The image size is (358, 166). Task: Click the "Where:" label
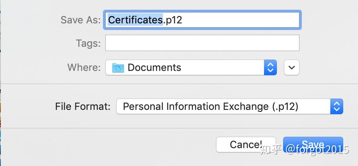point(84,67)
